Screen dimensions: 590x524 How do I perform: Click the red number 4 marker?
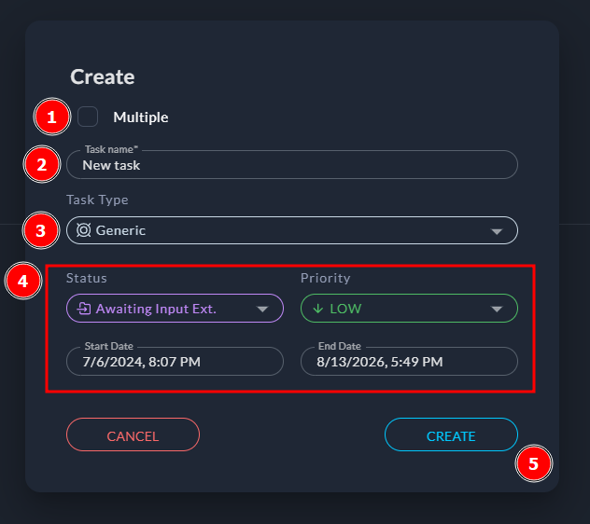pos(22,282)
